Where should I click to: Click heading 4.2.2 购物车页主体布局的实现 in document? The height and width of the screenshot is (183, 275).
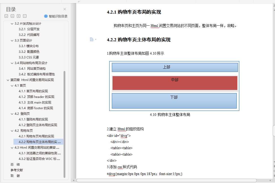(x=139, y=40)
